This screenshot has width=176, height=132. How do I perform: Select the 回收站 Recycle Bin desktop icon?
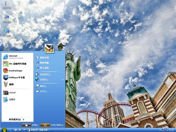pos(7,47)
